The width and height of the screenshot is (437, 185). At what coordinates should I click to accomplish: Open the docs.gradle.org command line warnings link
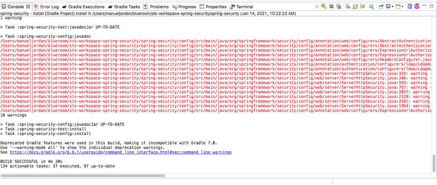tap(121, 152)
